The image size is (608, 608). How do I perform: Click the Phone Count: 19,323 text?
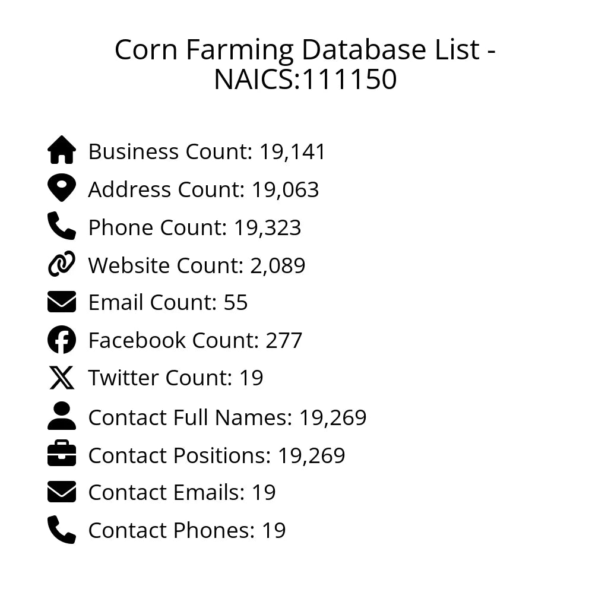(x=194, y=227)
